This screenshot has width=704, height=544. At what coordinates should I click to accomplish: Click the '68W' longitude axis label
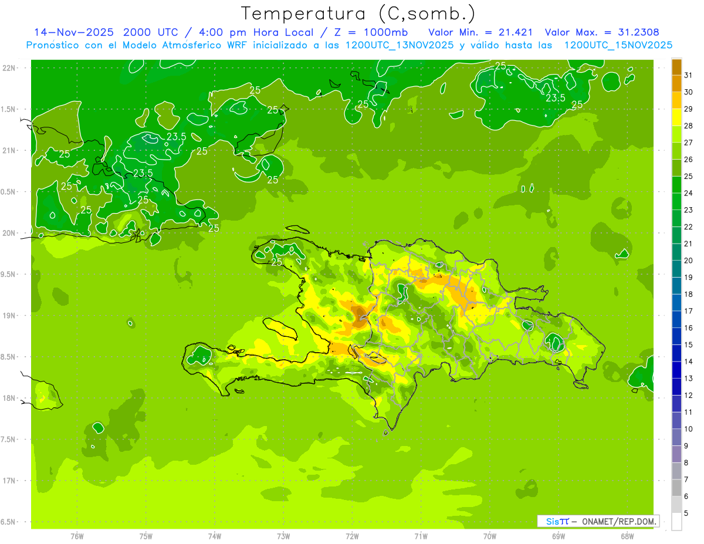coord(627,536)
